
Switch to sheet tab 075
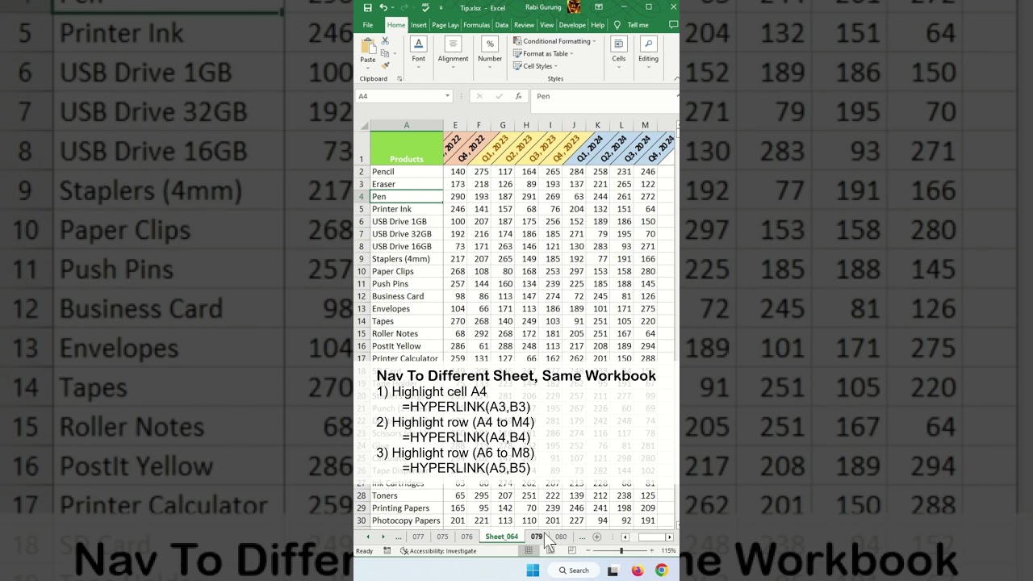[x=442, y=537]
